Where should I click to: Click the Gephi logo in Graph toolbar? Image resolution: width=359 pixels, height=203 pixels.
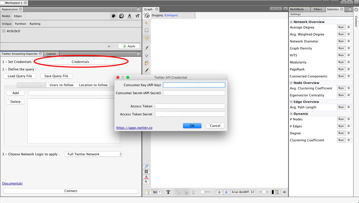click(x=147, y=15)
